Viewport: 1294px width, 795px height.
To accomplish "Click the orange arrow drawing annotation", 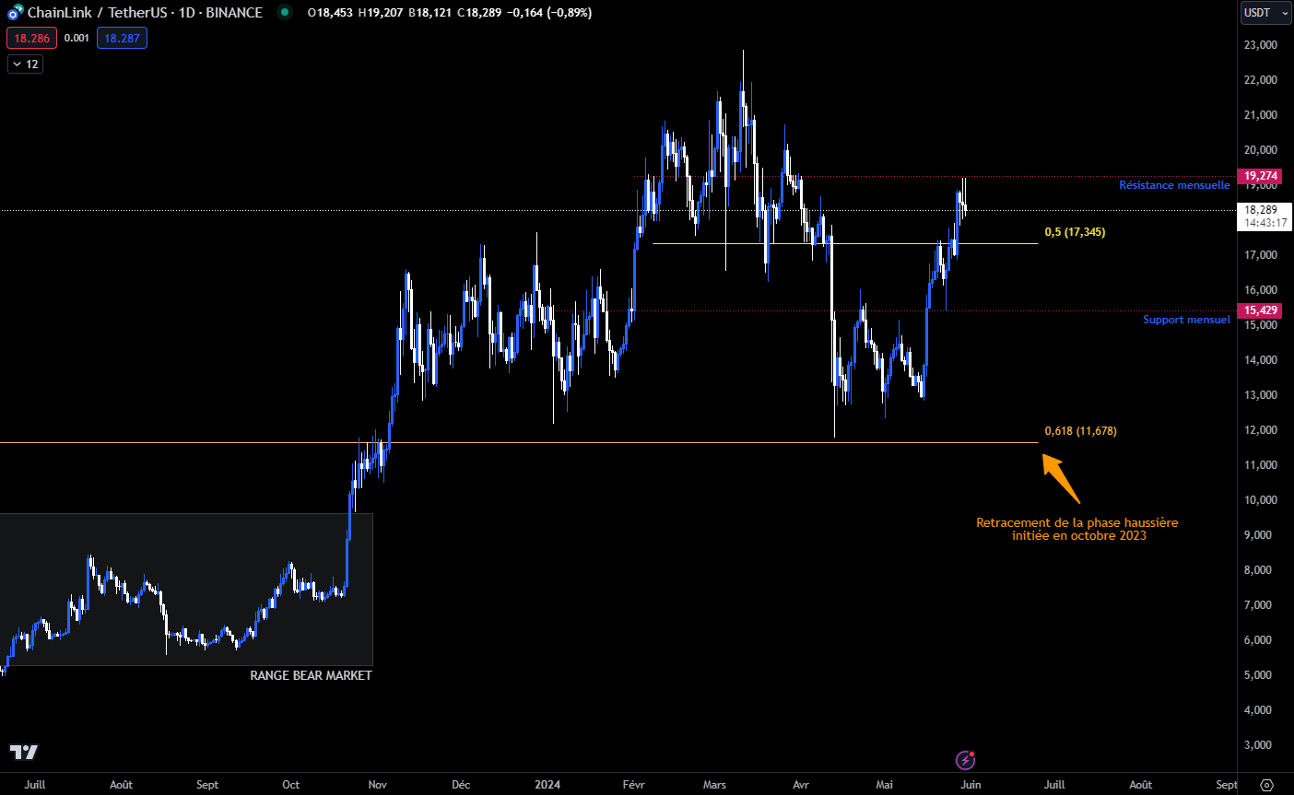I will click(1060, 474).
